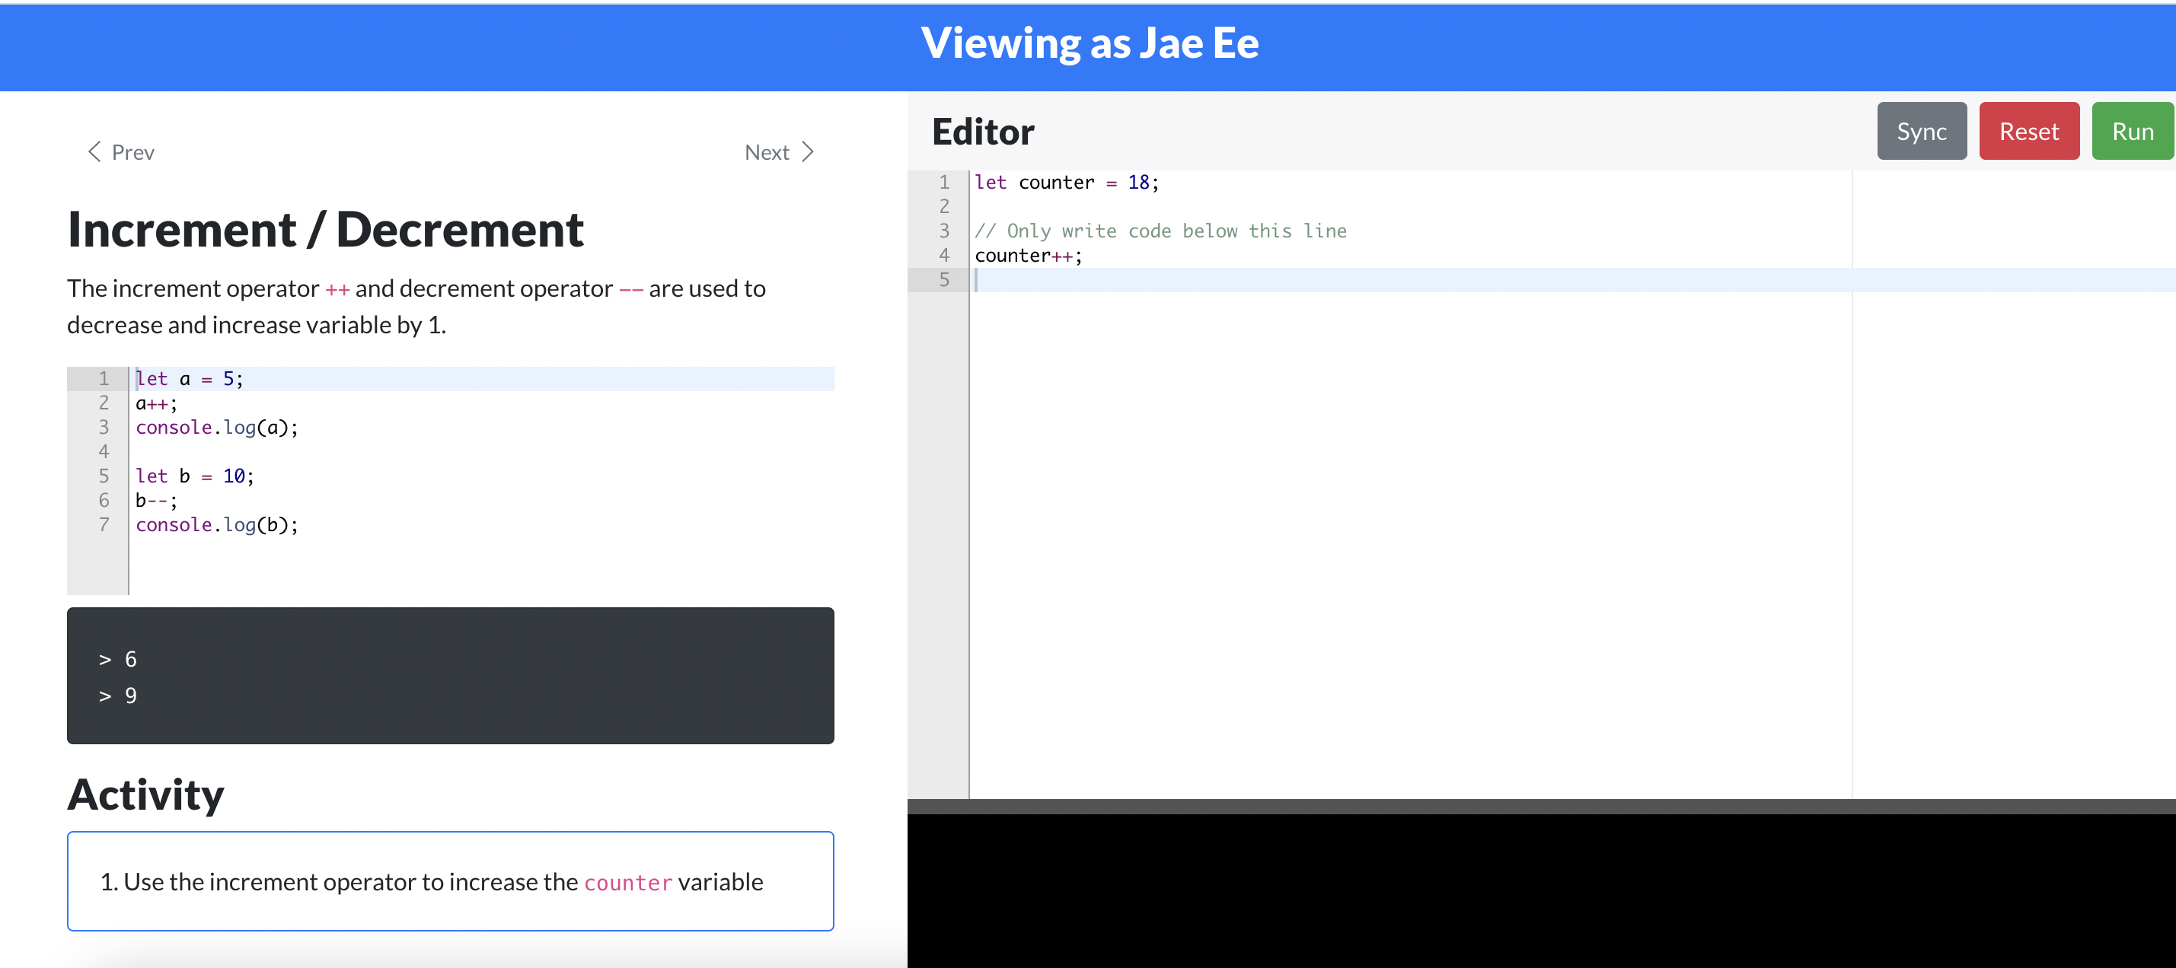The image size is (2176, 968).
Task: Click the example output console panel
Action: (450, 675)
